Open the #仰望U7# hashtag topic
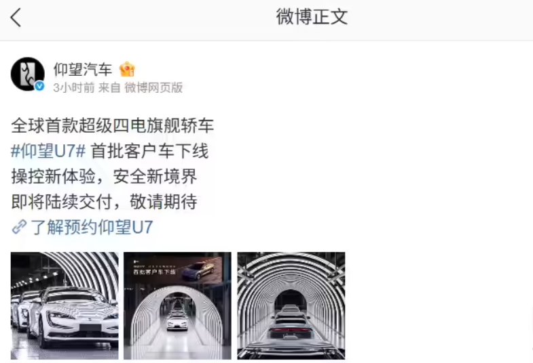This screenshot has height=363, width=533. tap(48, 151)
